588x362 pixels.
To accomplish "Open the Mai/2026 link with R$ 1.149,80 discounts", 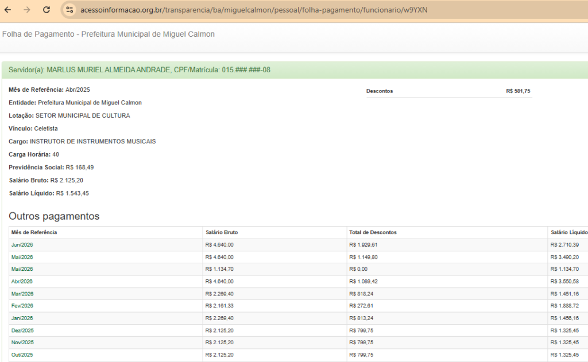I will pos(22,257).
